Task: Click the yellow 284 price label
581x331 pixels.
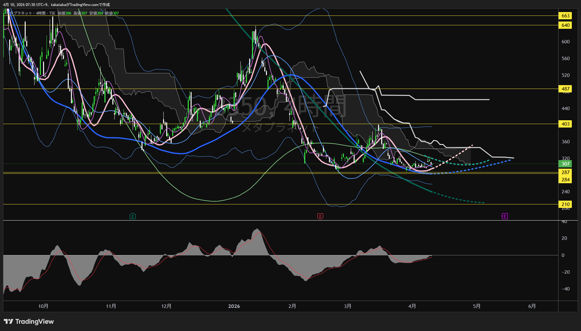Action: click(x=565, y=180)
